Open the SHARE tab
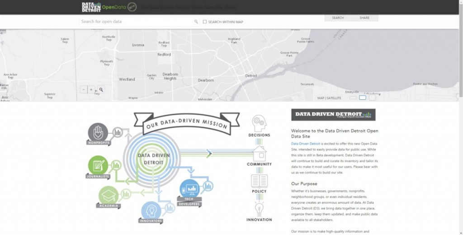The image size is (463, 235). pyautogui.click(x=364, y=18)
